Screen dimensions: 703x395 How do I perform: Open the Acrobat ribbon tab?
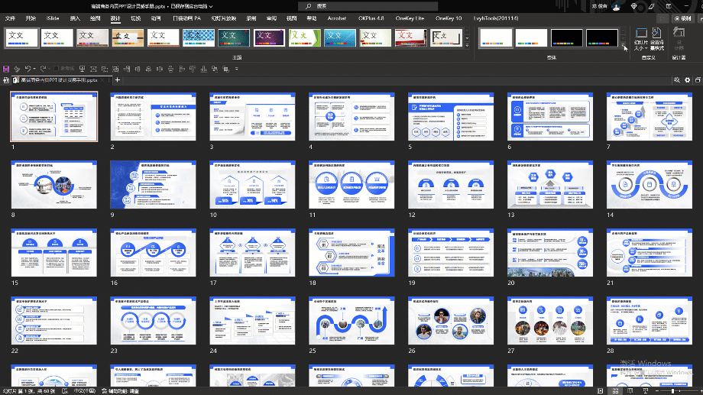[x=337, y=18]
